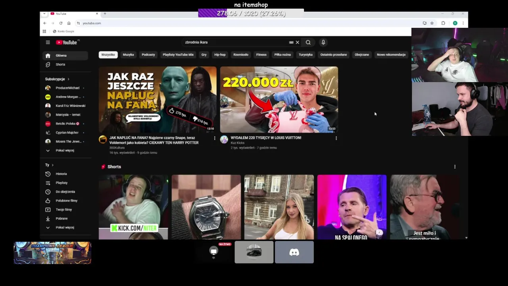
Task: Go back in Chrome
Action: [x=45, y=23]
